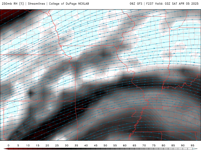This screenshot has height=150, width=201.
Task: Click the colorbar label '85'
Action: pos(173,145)
